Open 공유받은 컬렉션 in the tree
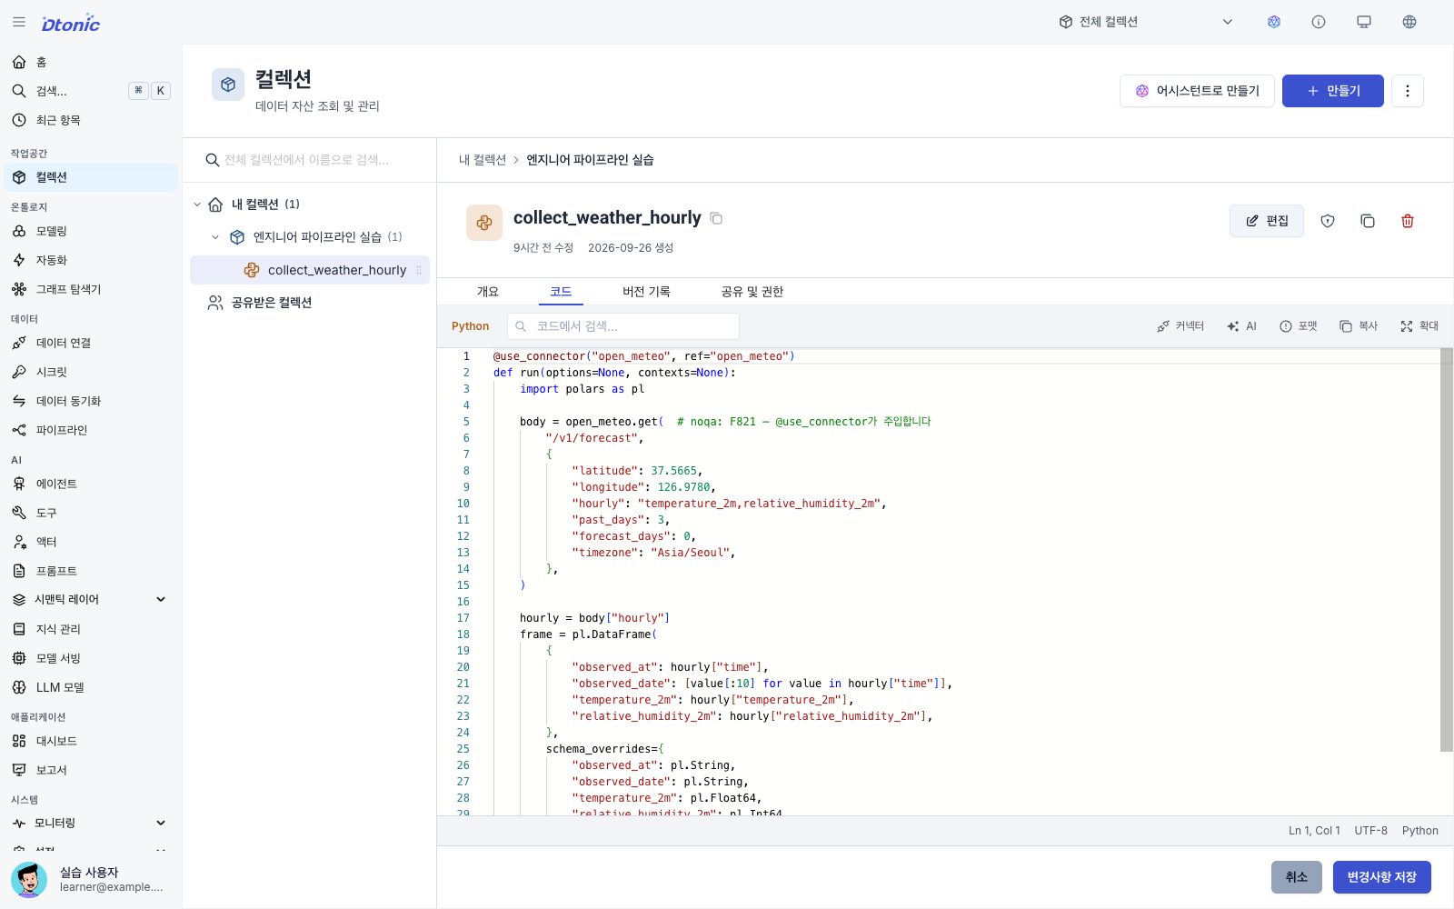The height and width of the screenshot is (909, 1454). click(x=310, y=303)
